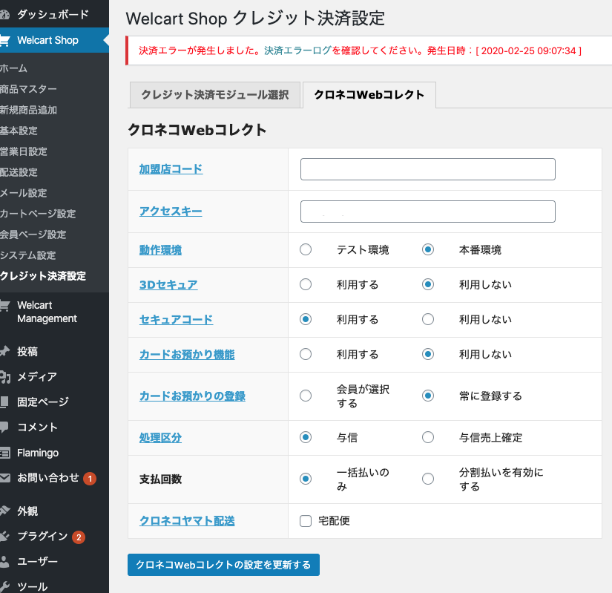This screenshot has width=612, height=593.
Task: Open 配送設定 menu item
Action: point(19,172)
